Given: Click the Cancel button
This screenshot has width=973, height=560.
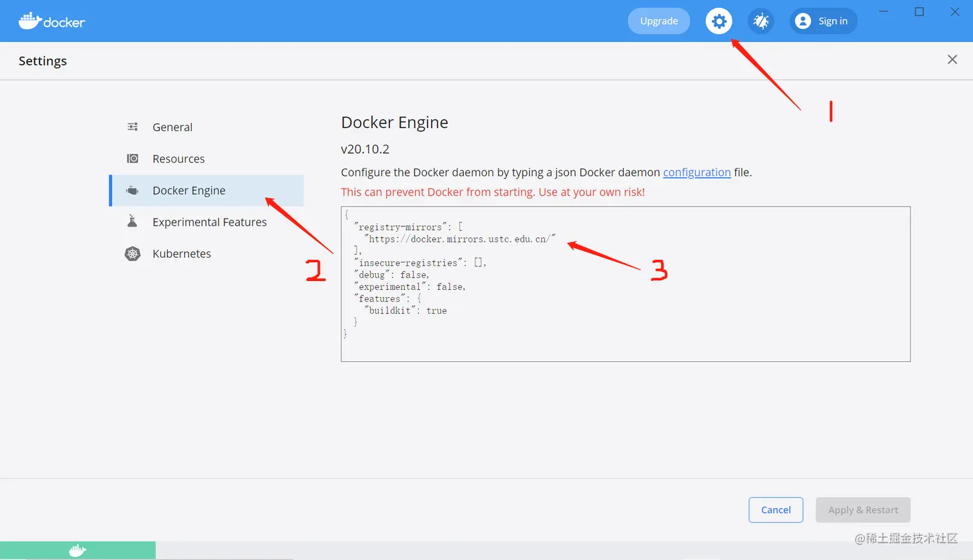Looking at the screenshot, I should pyautogui.click(x=776, y=510).
